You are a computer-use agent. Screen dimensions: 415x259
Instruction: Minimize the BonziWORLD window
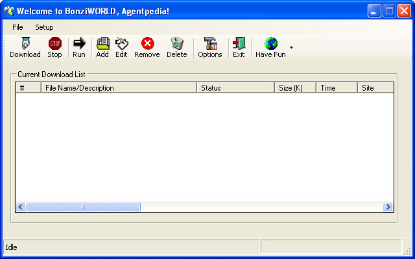pyautogui.click(x=374, y=11)
